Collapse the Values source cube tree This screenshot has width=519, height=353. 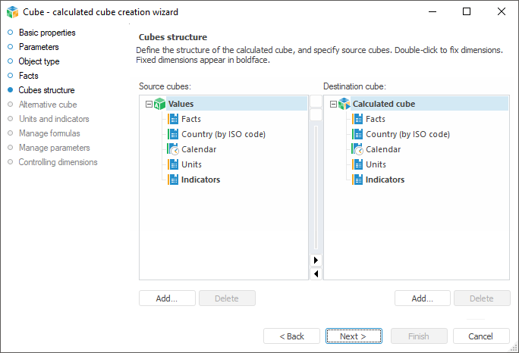[x=149, y=104]
